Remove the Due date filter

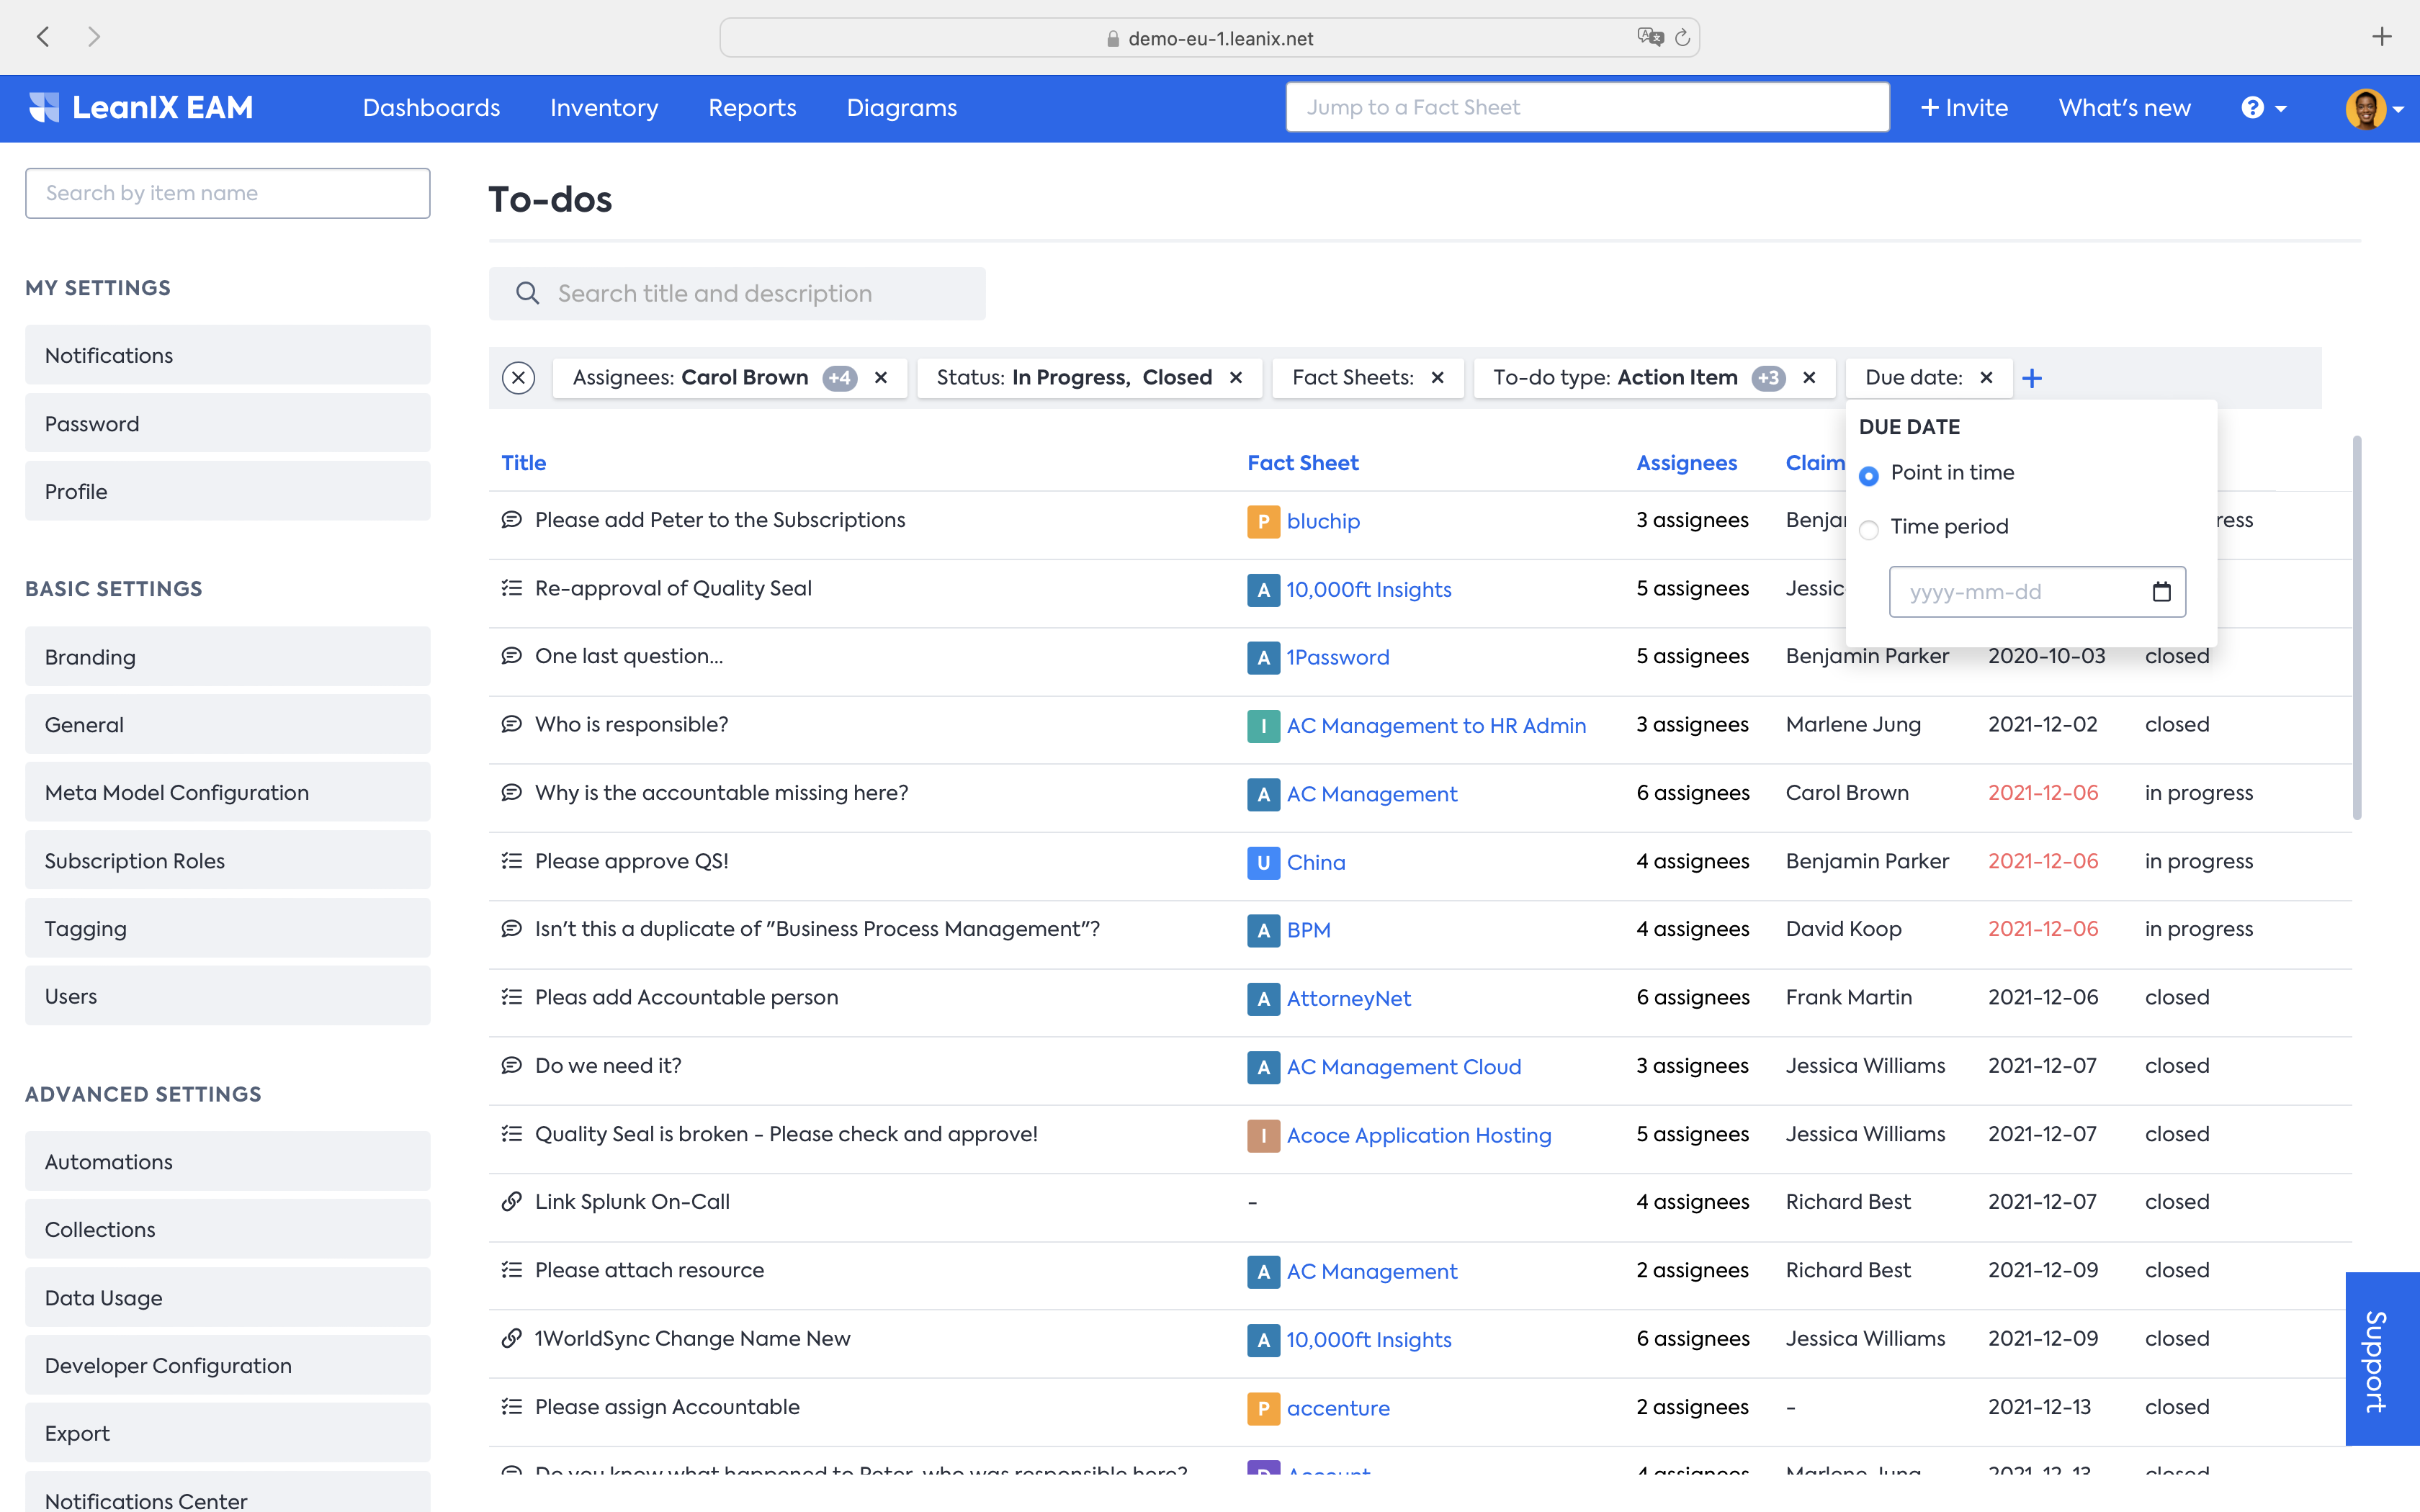[1987, 377]
